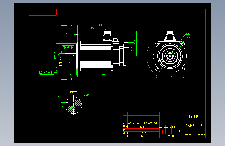This screenshot has height=146, width=225.
Task: Select the 1:5 scale value
Action: (x=179, y=131)
